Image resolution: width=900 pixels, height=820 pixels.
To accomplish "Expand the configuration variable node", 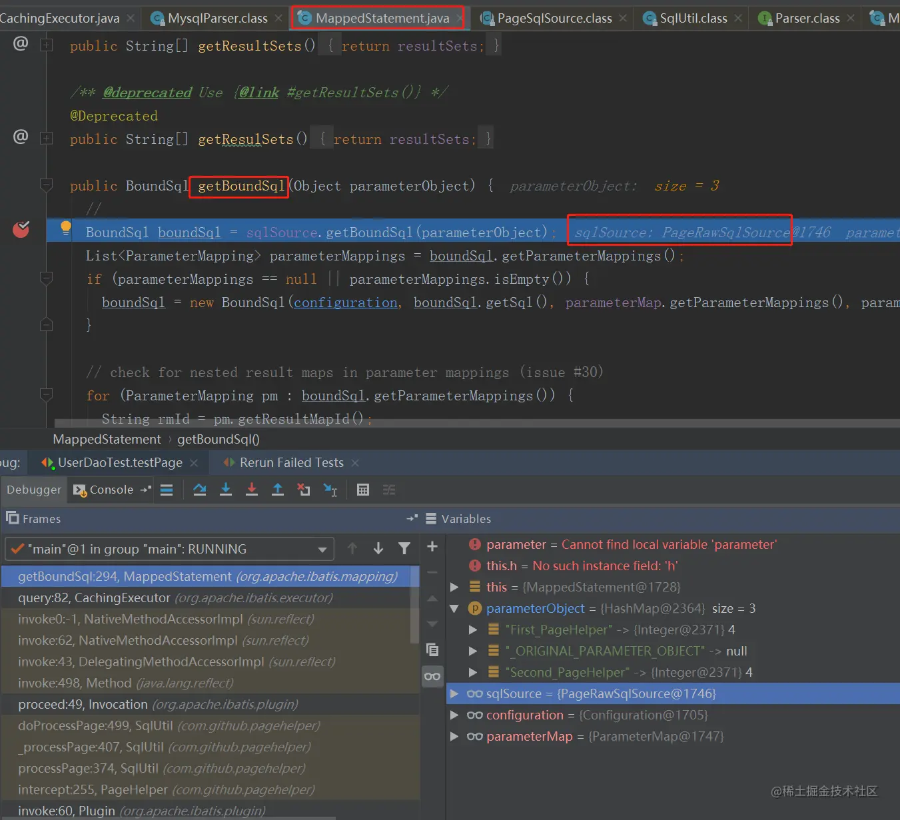I will click(x=454, y=715).
